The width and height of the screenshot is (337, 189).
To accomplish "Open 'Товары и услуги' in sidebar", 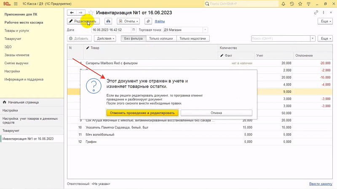I will (17, 31).
